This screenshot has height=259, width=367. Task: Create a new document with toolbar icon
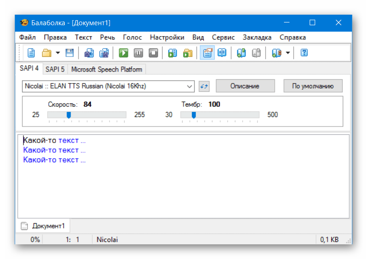(31, 53)
